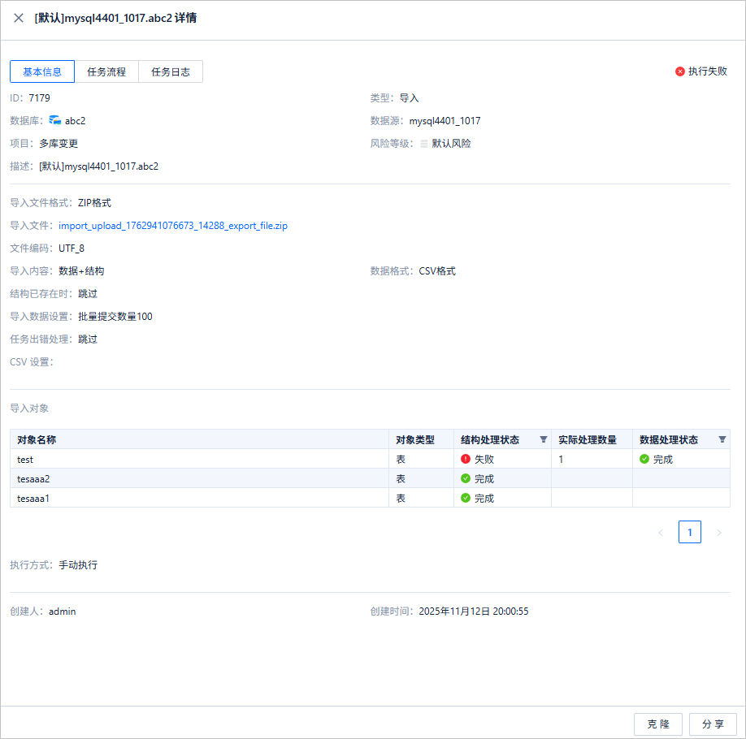Screen dimensions: 746x739
Task: Click green data complete icon in test row
Action: (x=644, y=459)
